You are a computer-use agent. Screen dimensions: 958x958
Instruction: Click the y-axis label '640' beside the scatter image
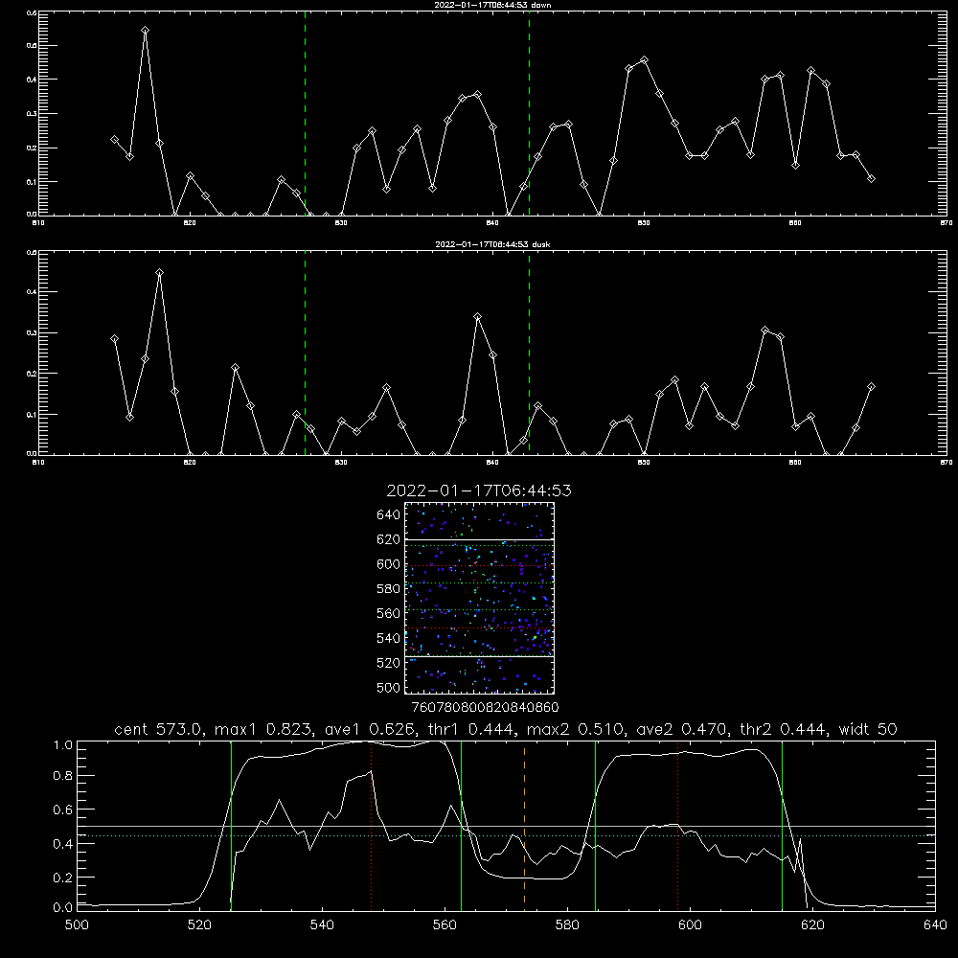pyautogui.click(x=389, y=515)
